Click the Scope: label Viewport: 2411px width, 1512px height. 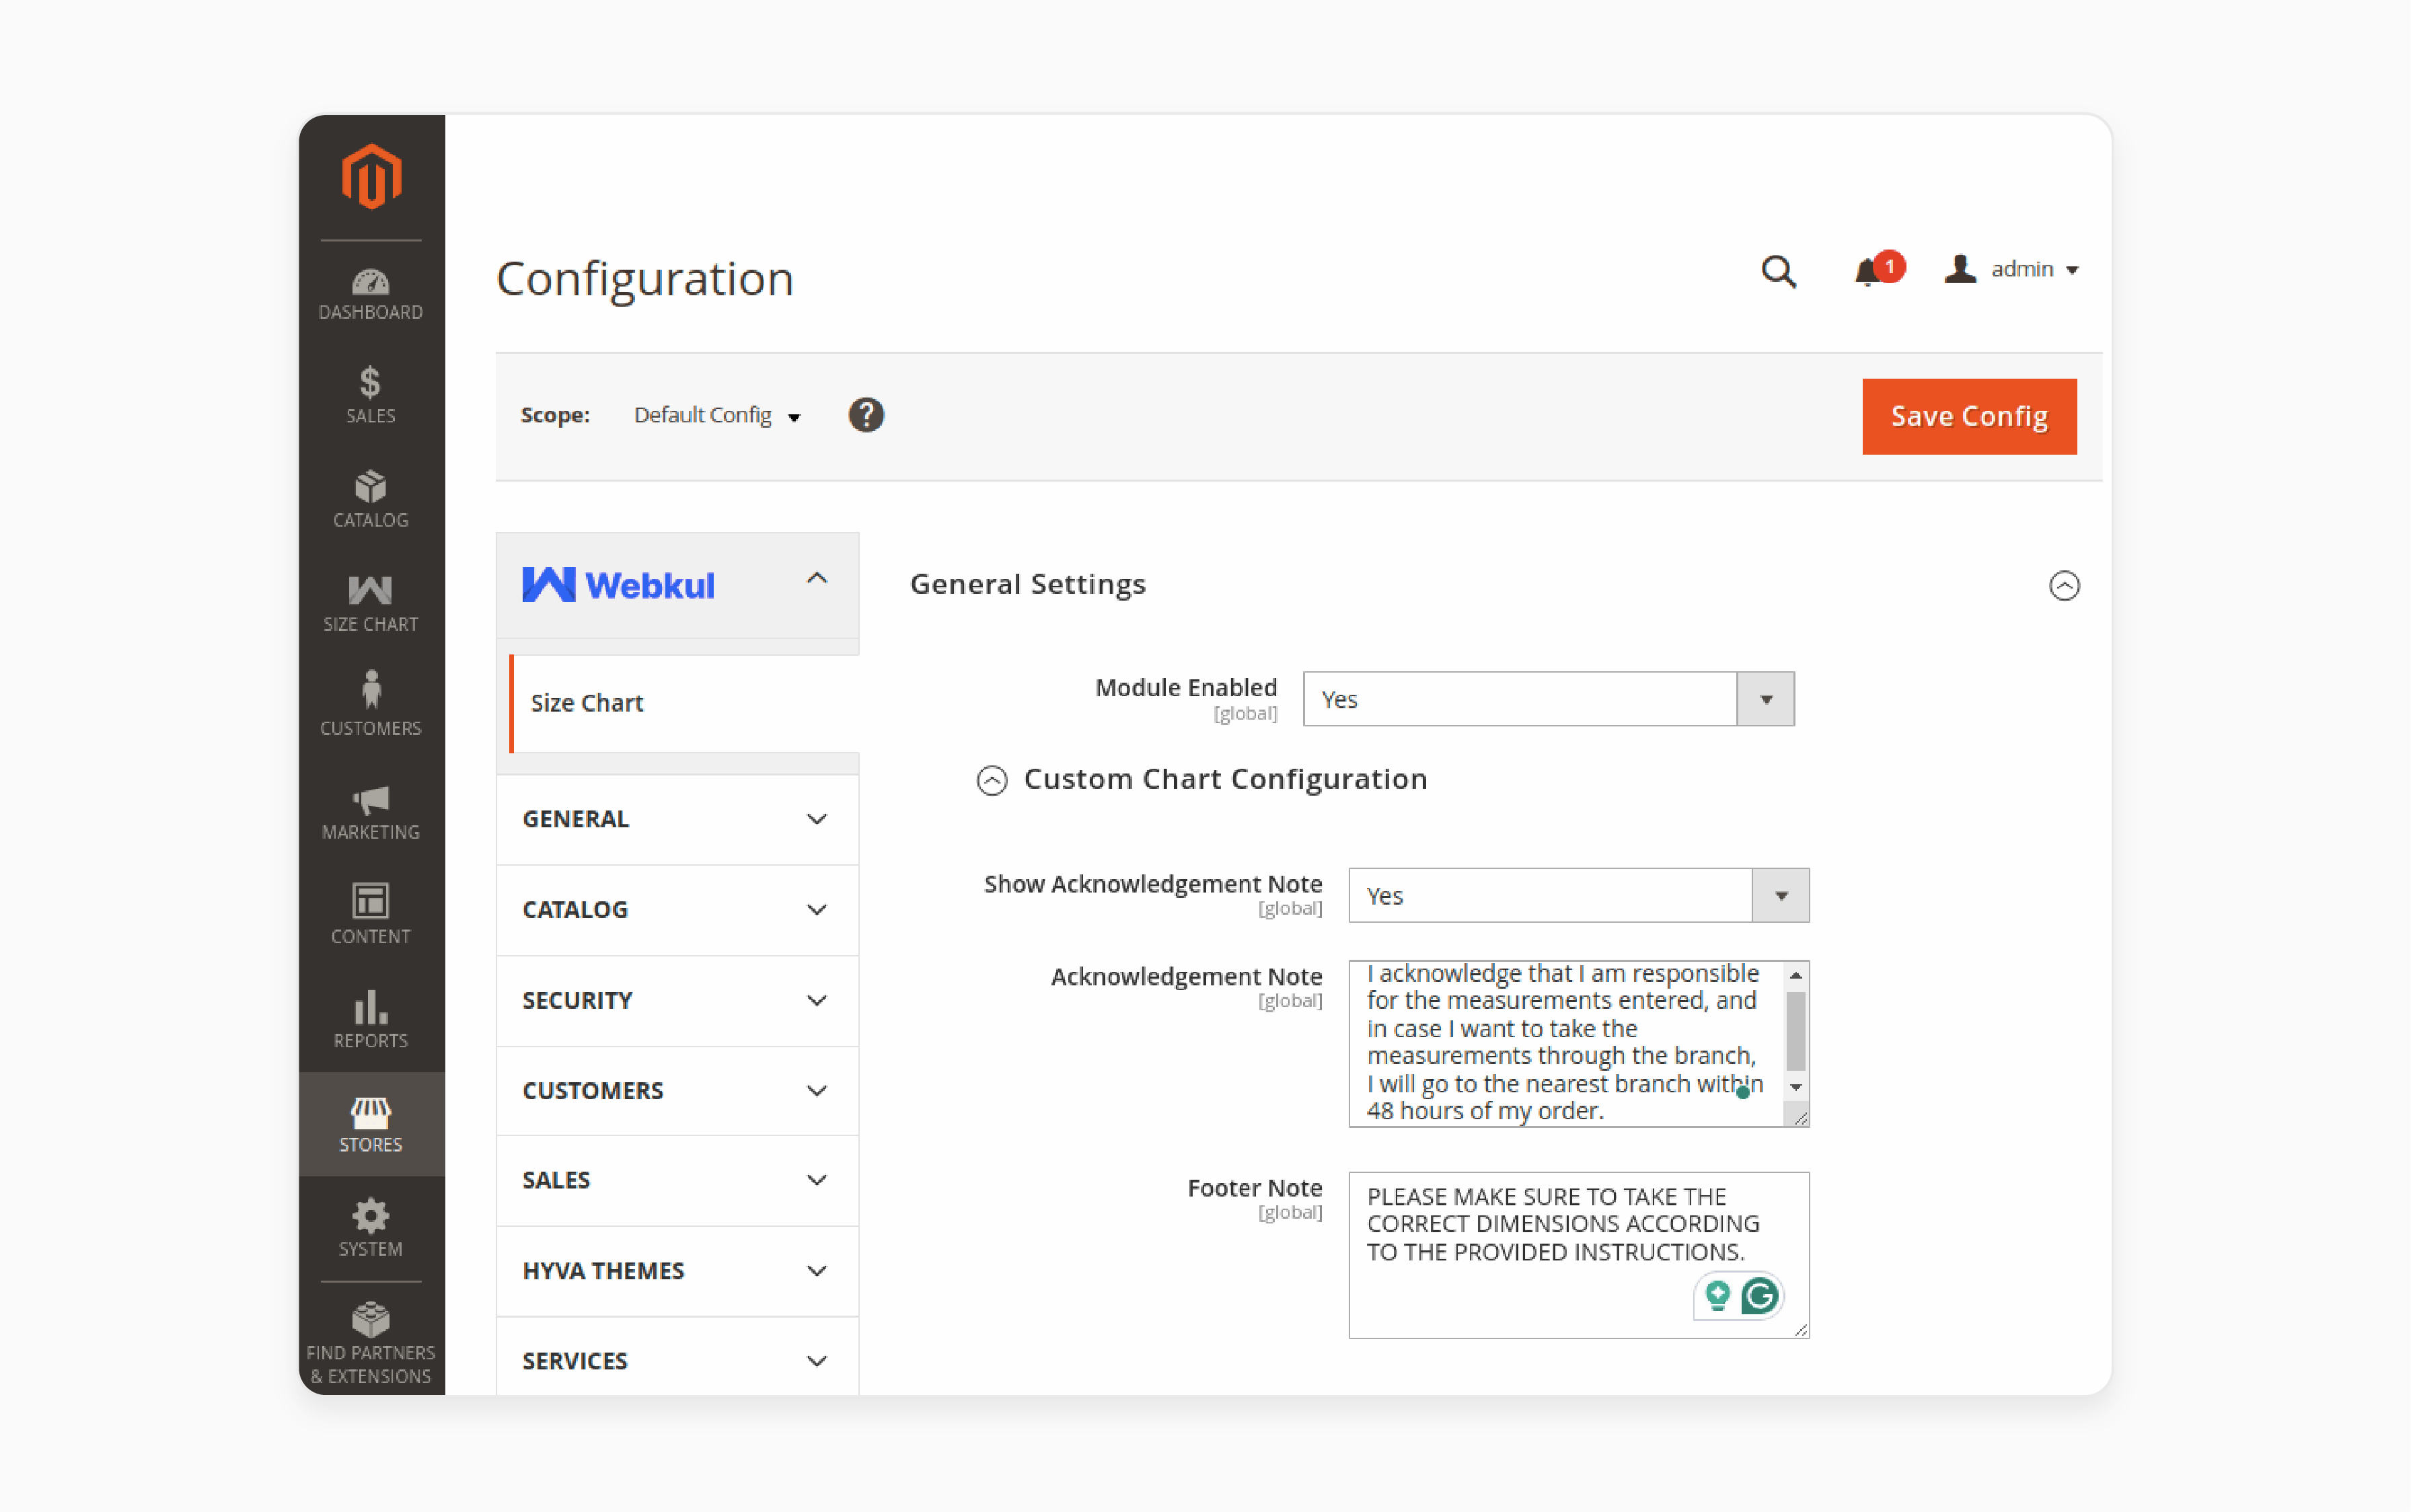coord(555,415)
